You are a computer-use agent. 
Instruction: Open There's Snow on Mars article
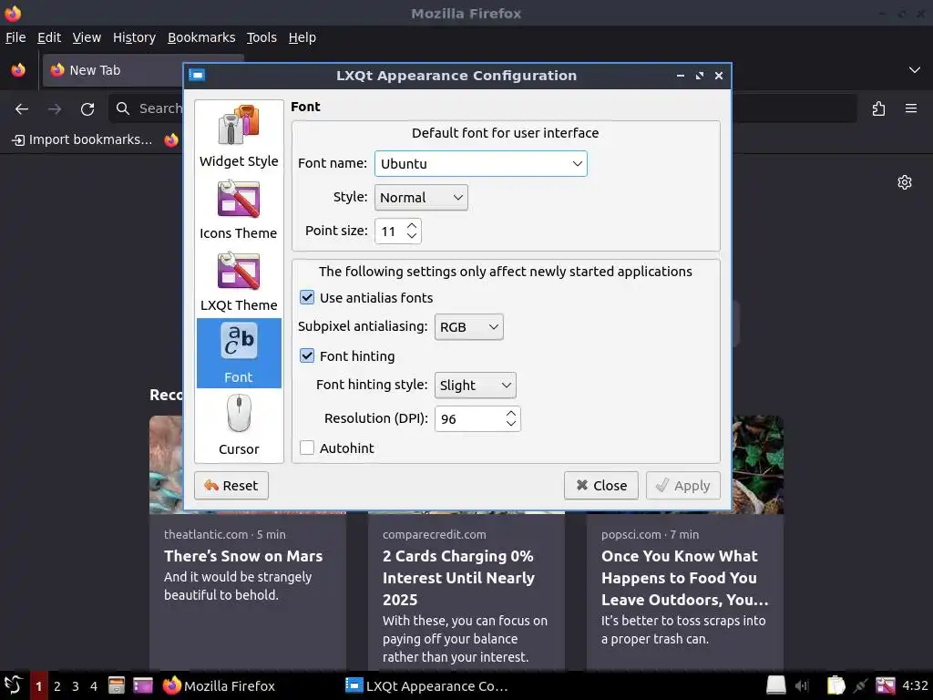243,556
